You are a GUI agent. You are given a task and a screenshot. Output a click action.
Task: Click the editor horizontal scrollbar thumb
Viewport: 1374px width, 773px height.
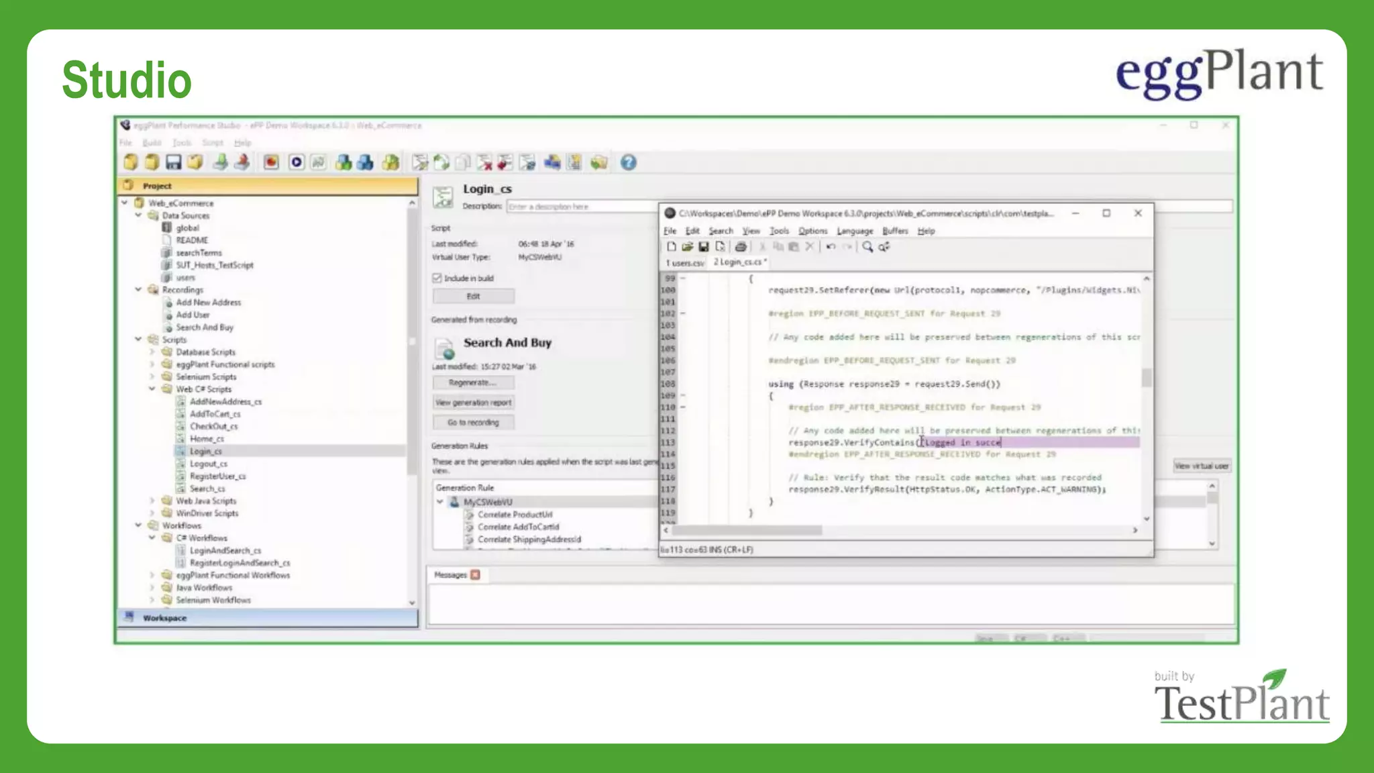click(746, 530)
